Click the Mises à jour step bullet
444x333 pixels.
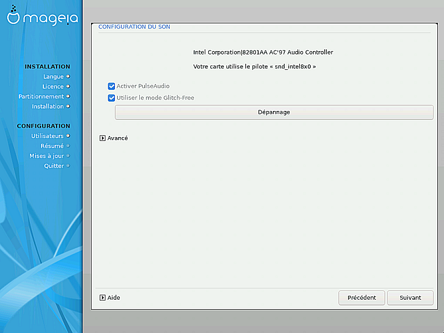pos(68,156)
